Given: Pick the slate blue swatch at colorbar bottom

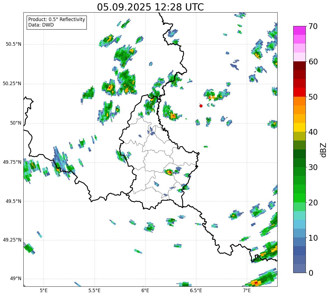Looking at the screenshot, I should (x=299, y=268).
